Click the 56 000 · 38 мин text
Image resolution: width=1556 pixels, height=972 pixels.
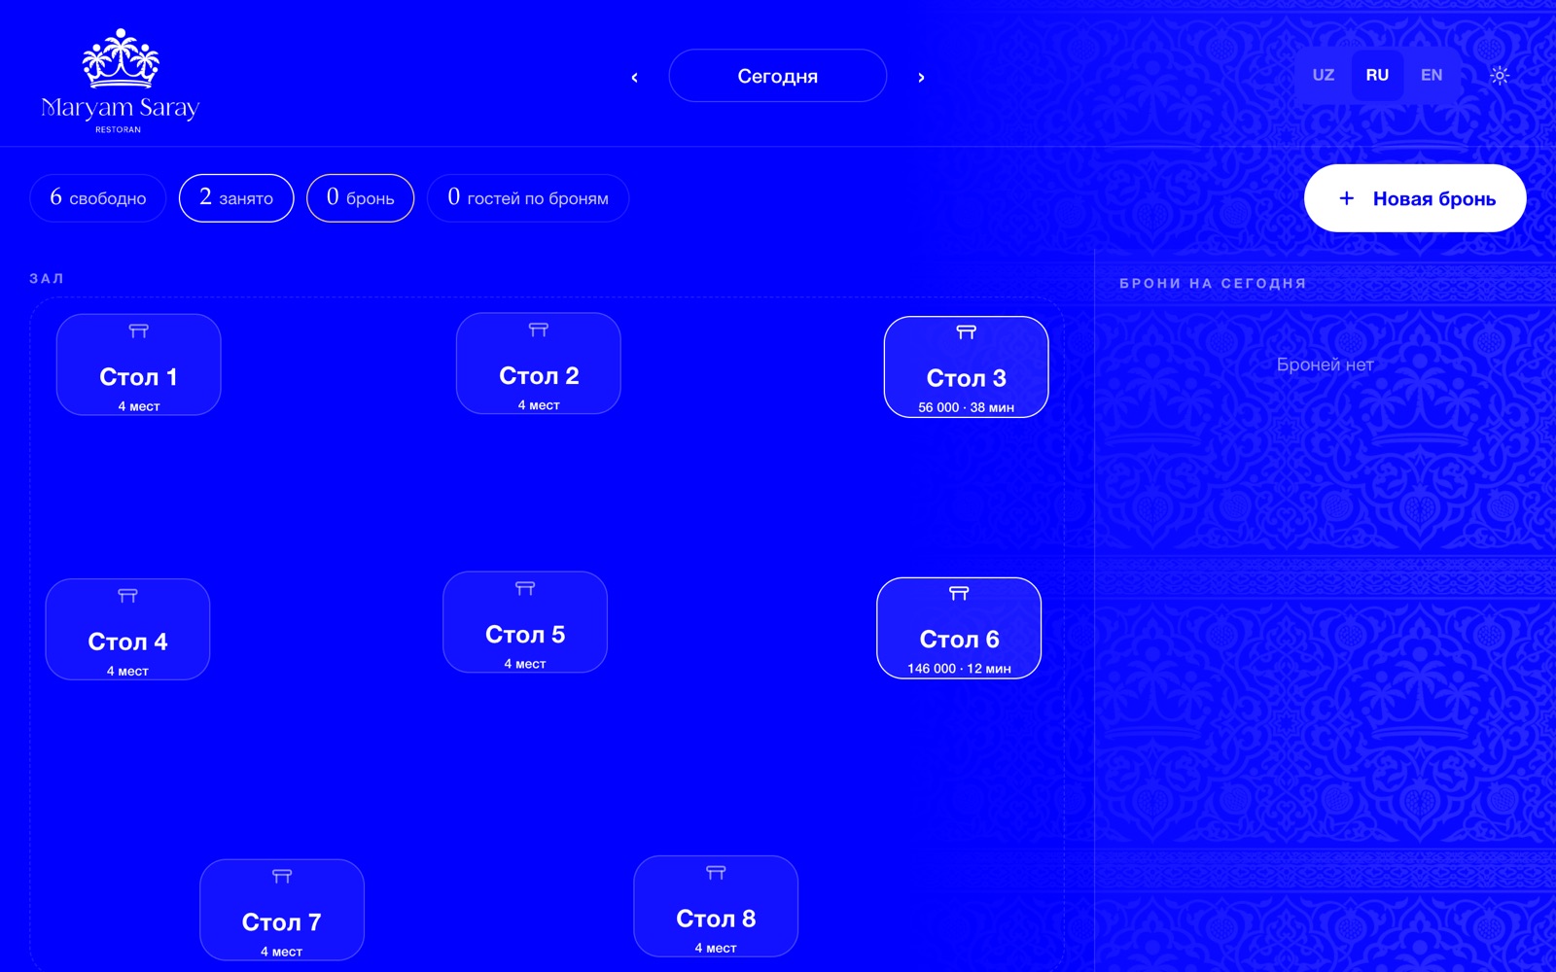[x=967, y=407]
